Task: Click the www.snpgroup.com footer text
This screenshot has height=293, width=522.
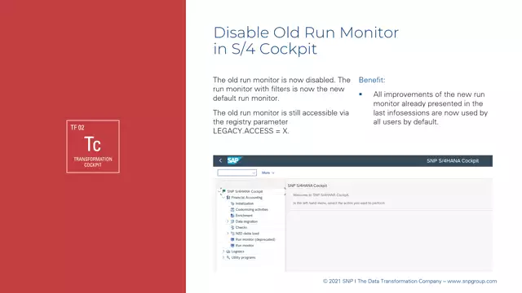Action: [471, 281]
